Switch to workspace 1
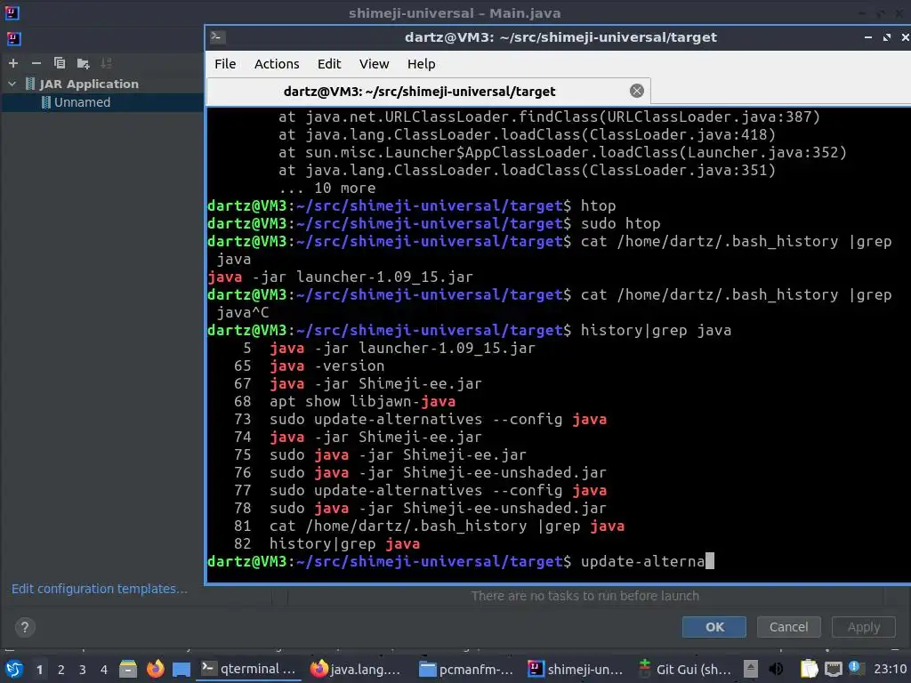The image size is (911, 683). point(39,670)
